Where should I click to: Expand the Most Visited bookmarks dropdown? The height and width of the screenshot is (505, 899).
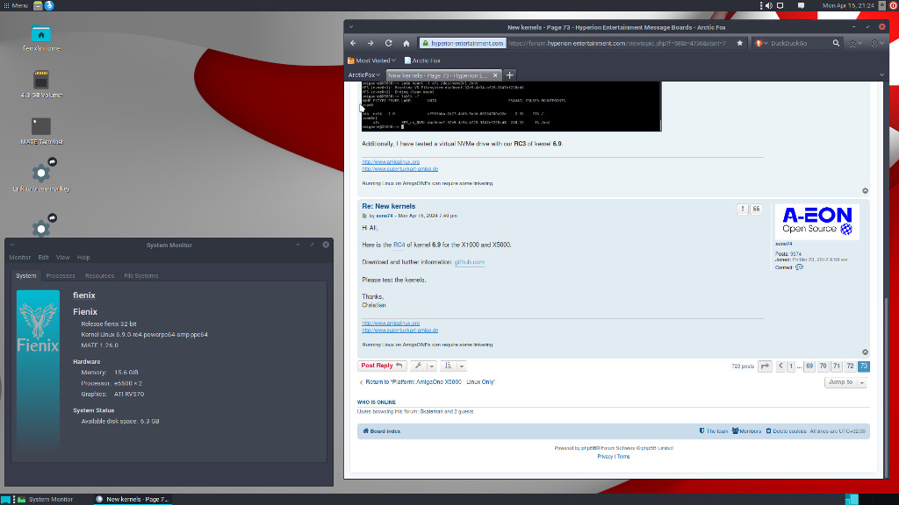371,60
